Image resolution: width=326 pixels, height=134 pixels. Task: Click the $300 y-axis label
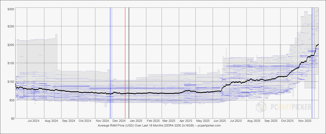11,9
